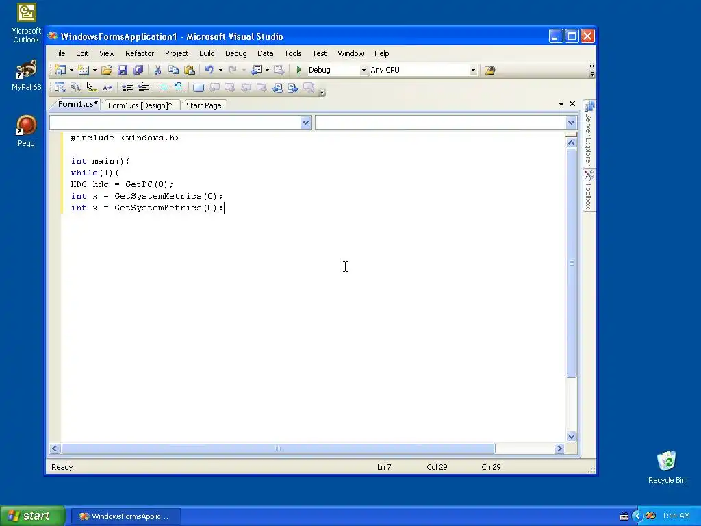Select the Recycle Bin desktop icon
Screen dimensions: 701x526
pyautogui.click(x=667, y=467)
